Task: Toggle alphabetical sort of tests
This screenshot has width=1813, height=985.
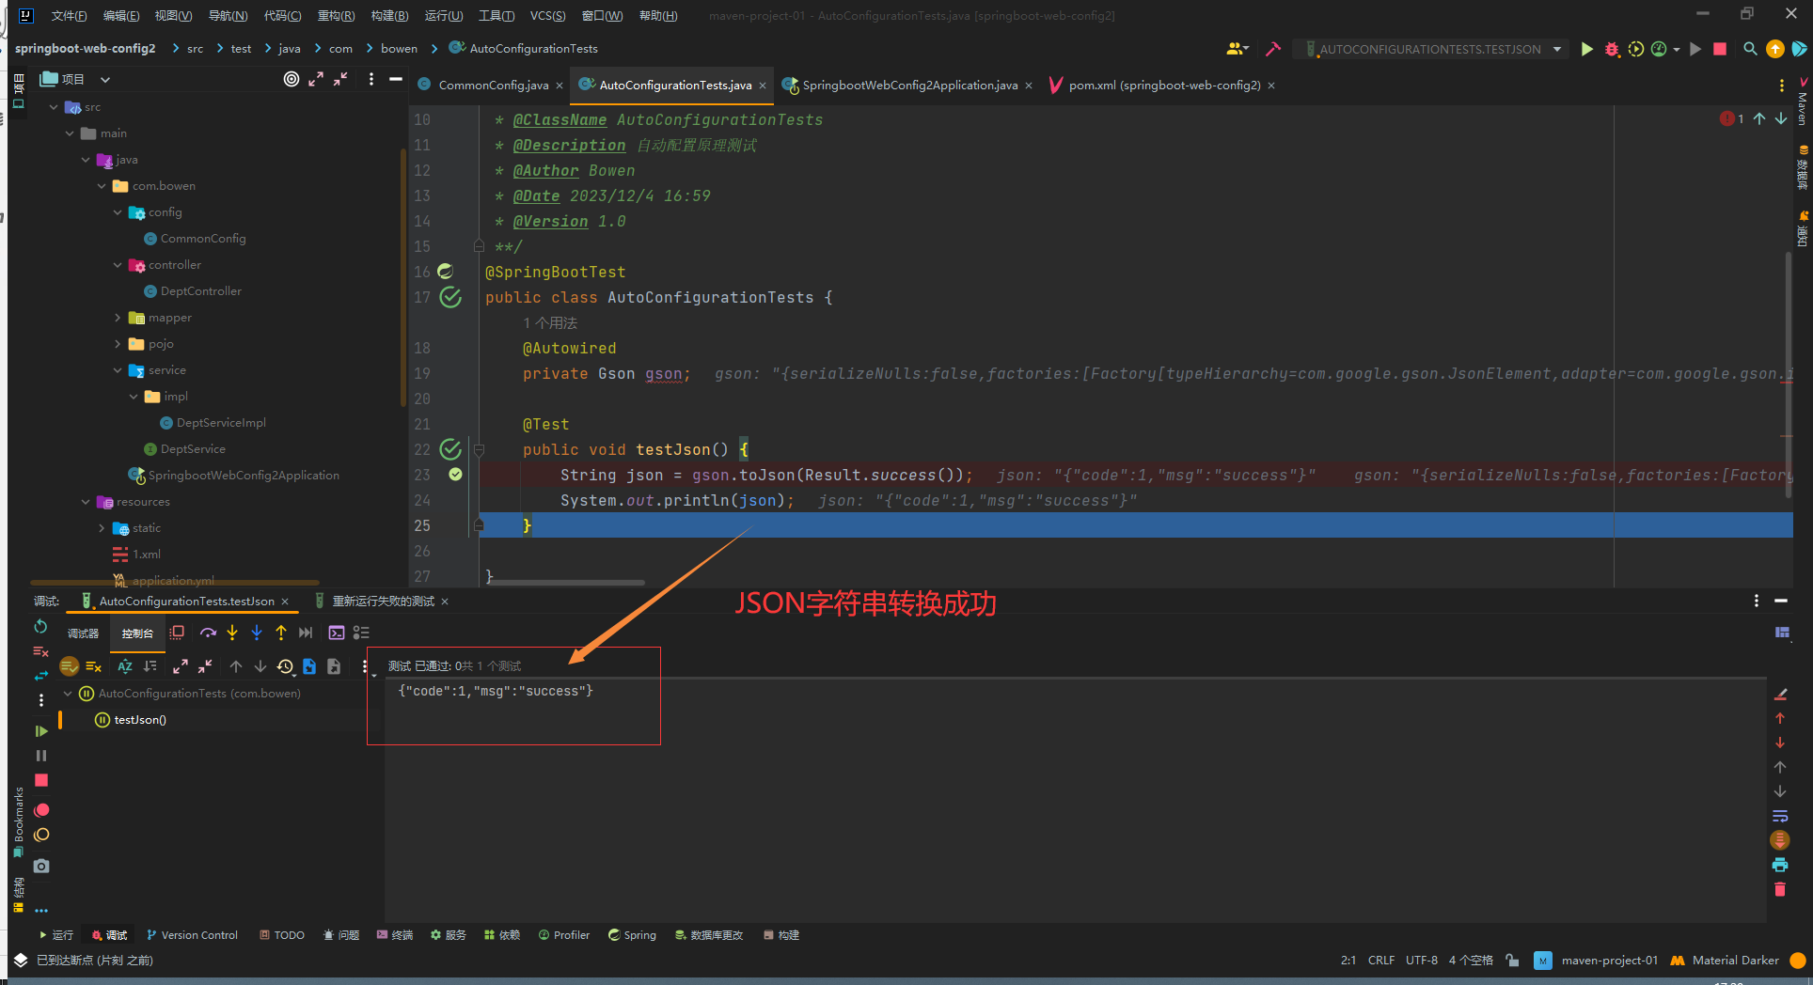Action: coord(124,666)
